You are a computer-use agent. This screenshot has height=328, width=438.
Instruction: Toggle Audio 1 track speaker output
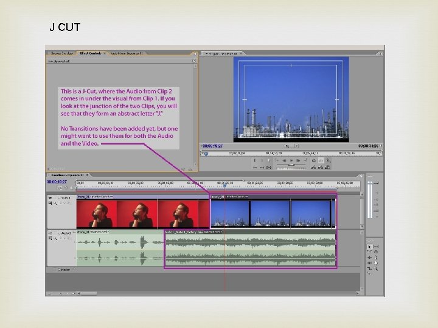point(50,233)
